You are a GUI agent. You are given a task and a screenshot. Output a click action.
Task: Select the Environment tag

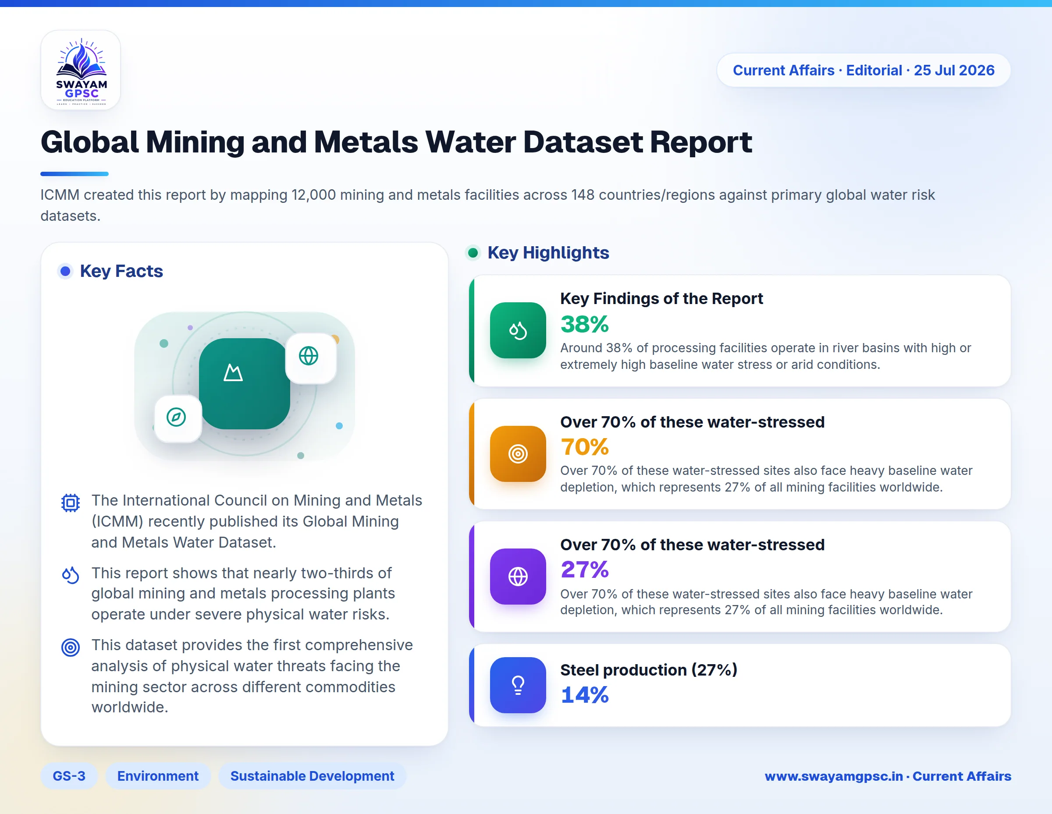pyautogui.click(x=158, y=776)
